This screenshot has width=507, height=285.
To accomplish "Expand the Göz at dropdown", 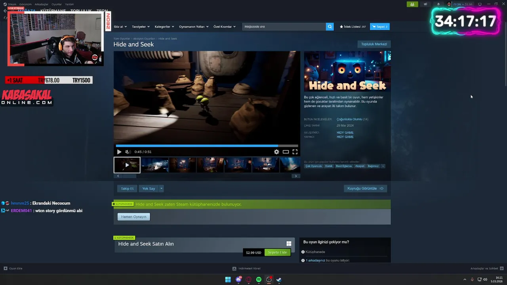I will tap(120, 27).
